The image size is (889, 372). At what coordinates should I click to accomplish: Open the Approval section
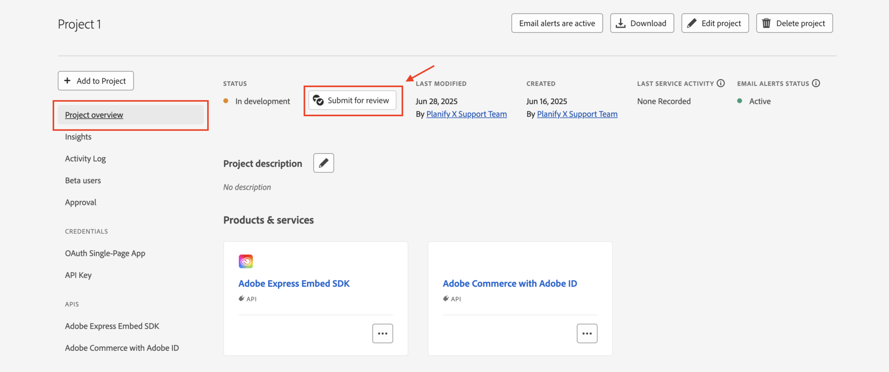pos(81,202)
